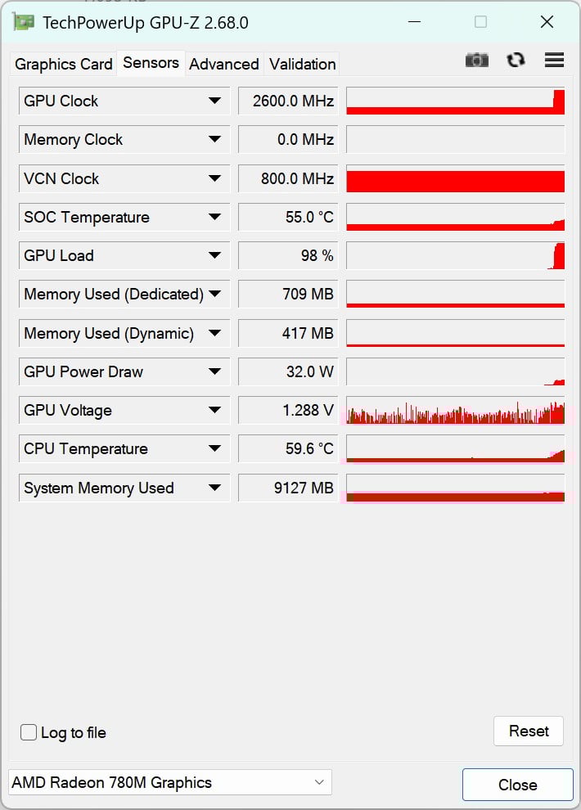Switch to the Graphics Card tab
Screen dimensions: 581x810
64,64
